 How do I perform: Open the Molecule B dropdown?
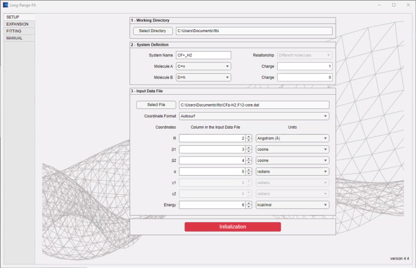click(x=203, y=77)
